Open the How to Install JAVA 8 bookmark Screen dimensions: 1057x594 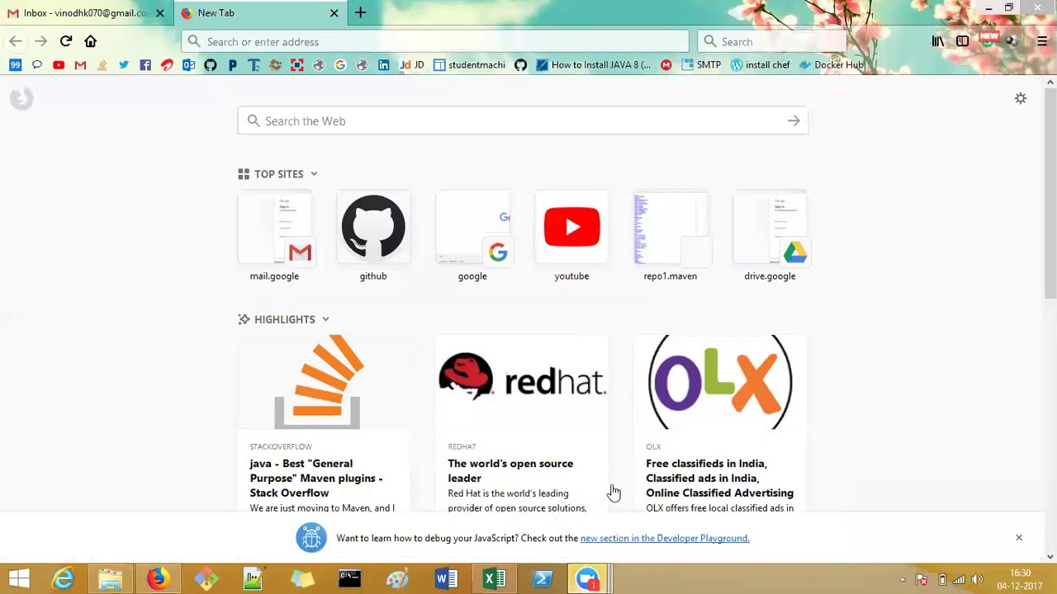tap(593, 65)
